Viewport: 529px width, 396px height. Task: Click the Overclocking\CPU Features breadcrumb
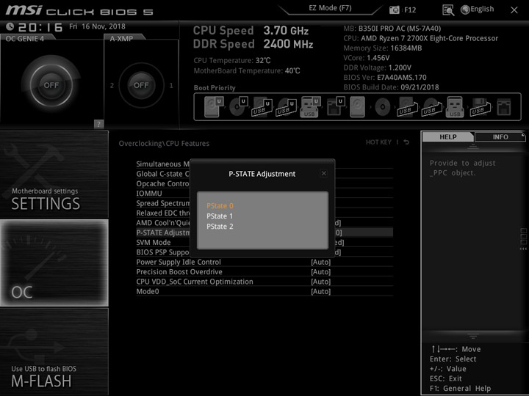coord(164,144)
